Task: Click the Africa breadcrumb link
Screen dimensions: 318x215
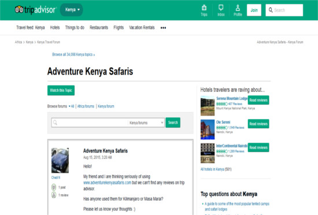Action: (19, 42)
